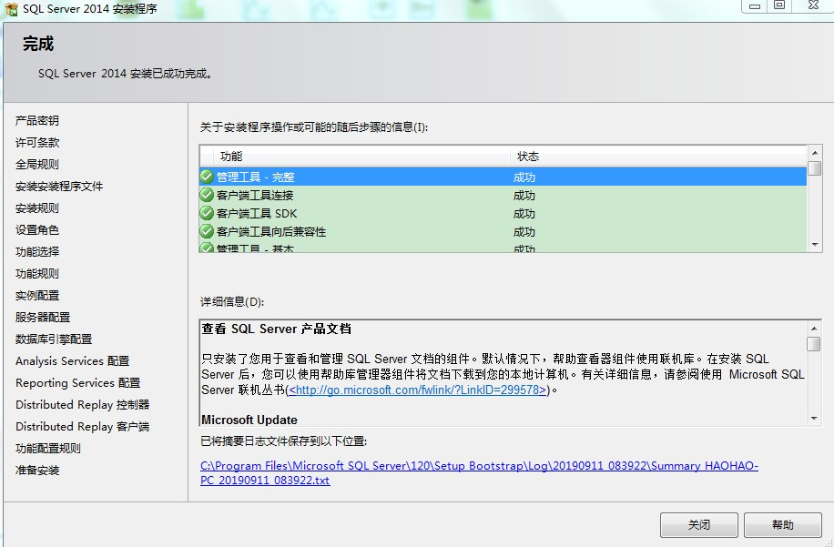Click down arrow of feature list scrollbar
The image size is (834, 547).
814,245
